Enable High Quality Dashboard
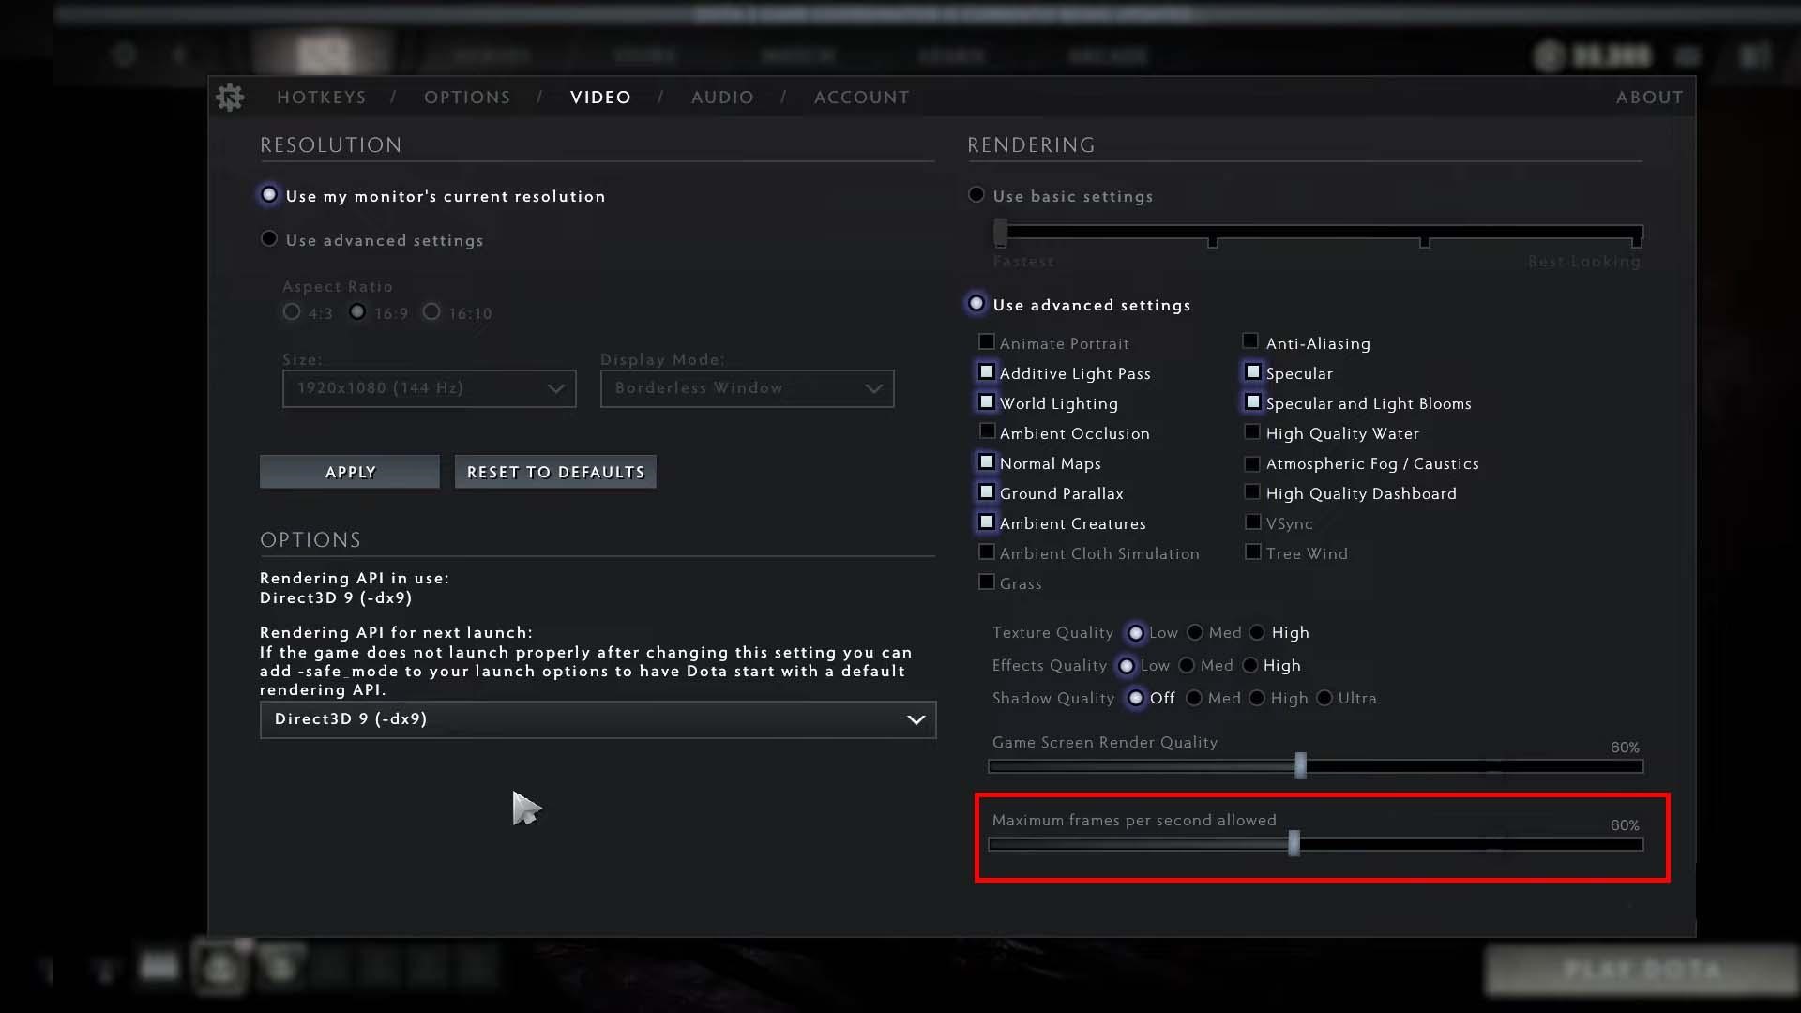Screen dimensions: 1801x1013 1252,492
